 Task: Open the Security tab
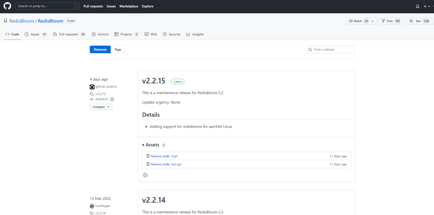(172, 34)
